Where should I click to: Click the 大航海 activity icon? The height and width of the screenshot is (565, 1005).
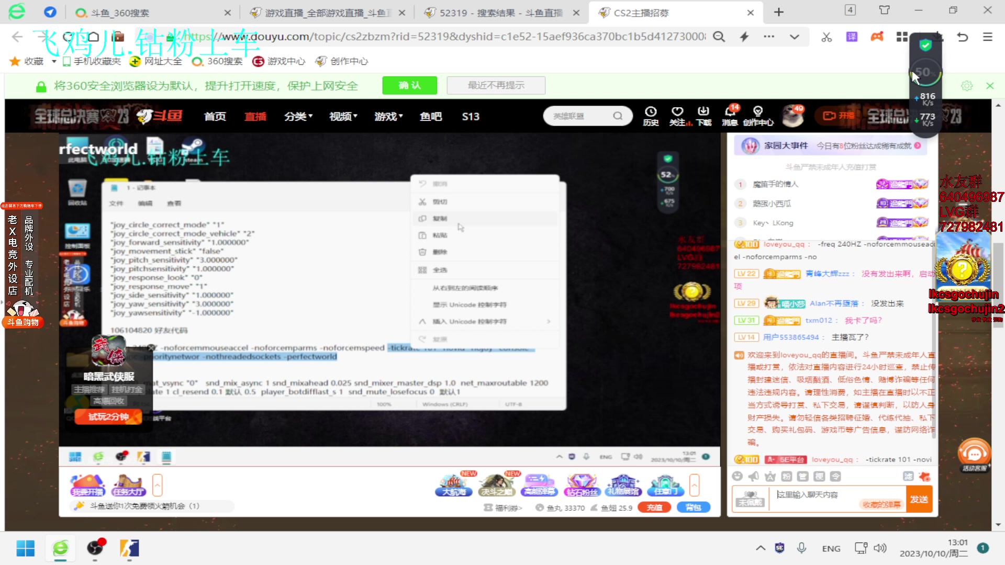pos(453,484)
